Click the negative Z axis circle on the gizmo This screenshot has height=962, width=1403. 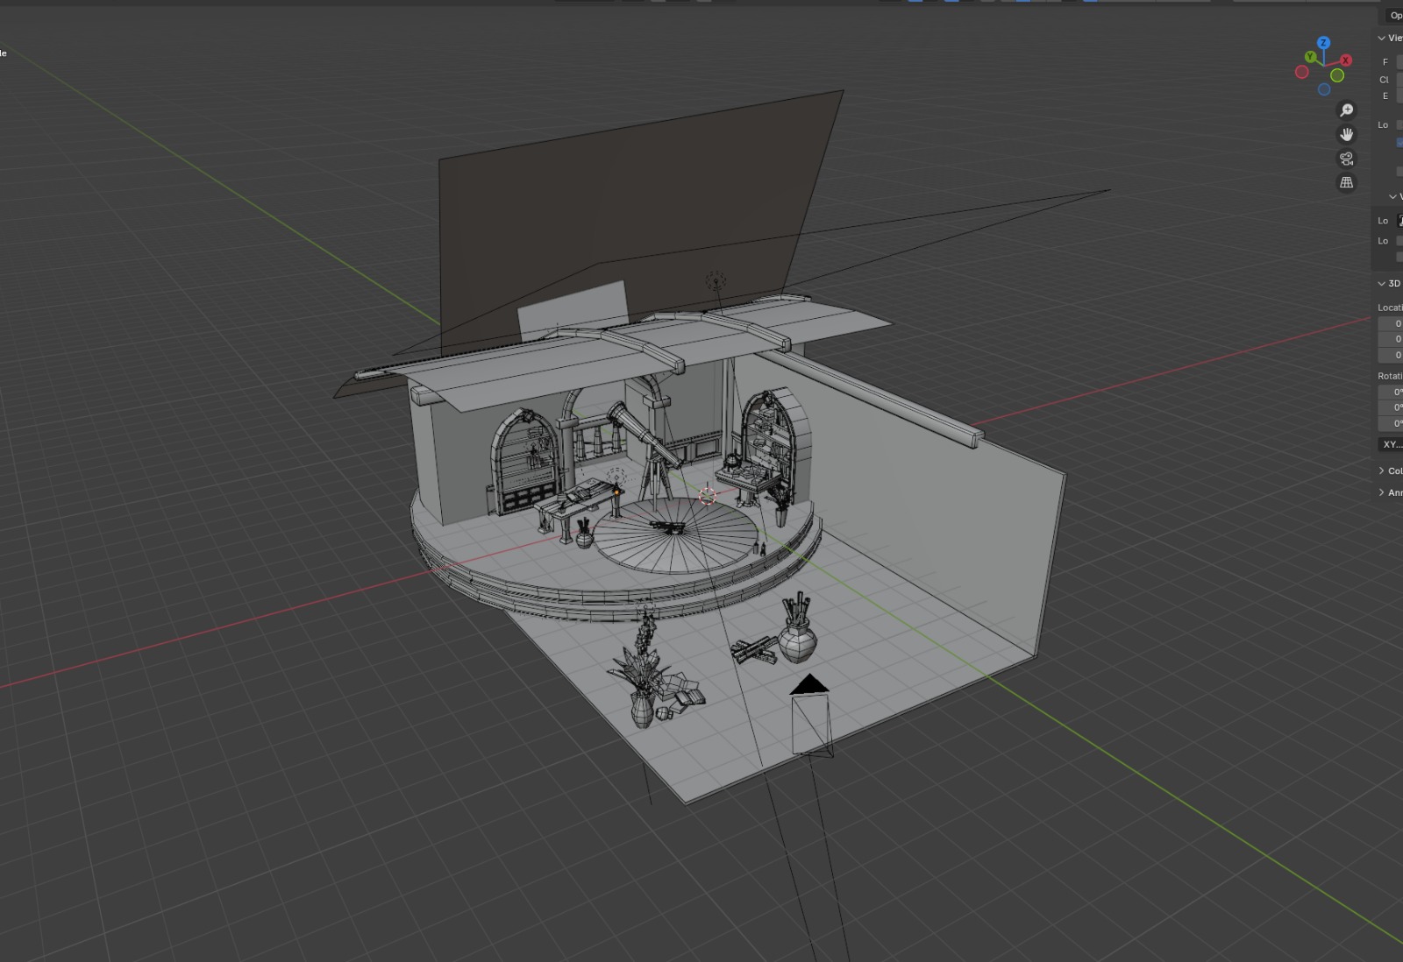1324,89
